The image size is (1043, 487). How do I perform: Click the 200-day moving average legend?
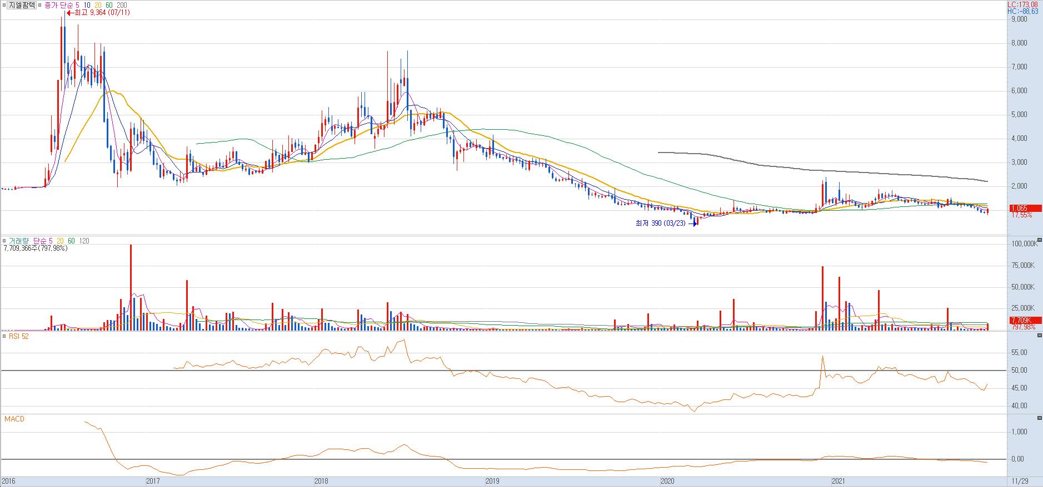point(122,5)
